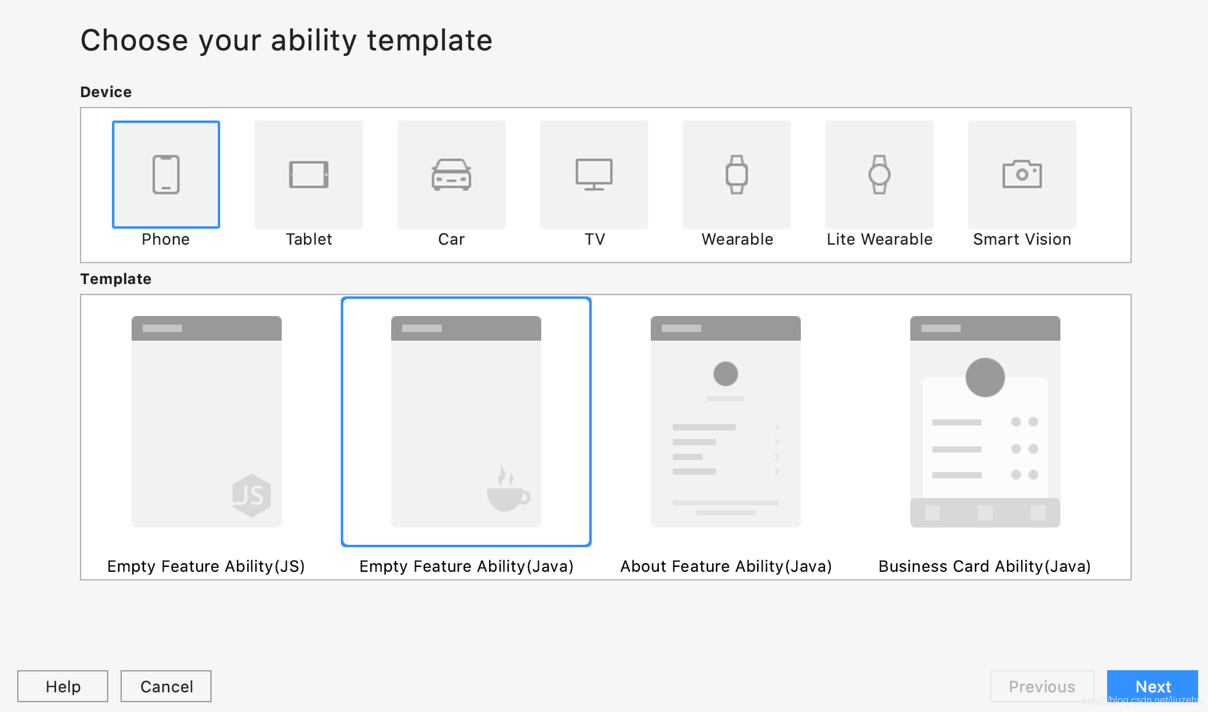
Task: Choose the Wearable watch icon
Action: 737,175
